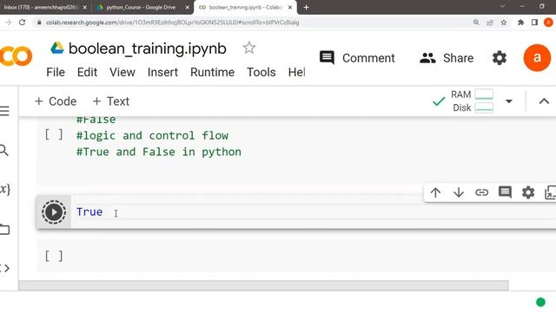Open the browser zoom magnifier icon
The width and height of the screenshot is (556, 312).
click(476, 23)
